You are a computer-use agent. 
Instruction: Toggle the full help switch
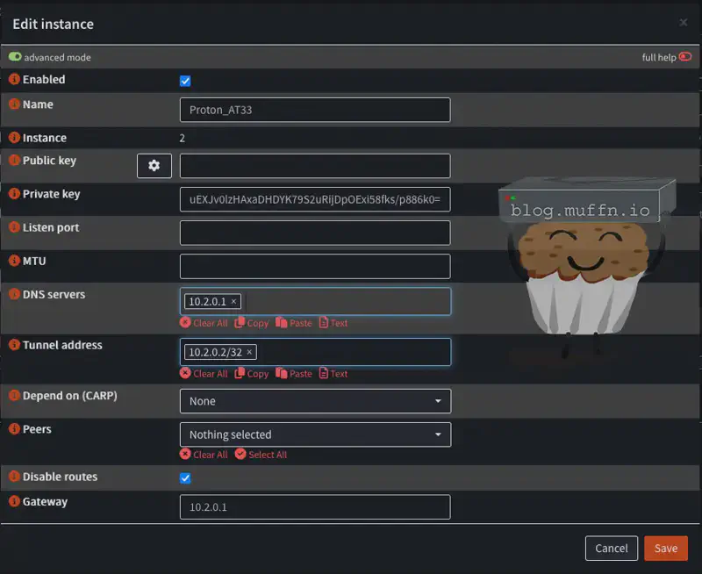tap(685, 57)
